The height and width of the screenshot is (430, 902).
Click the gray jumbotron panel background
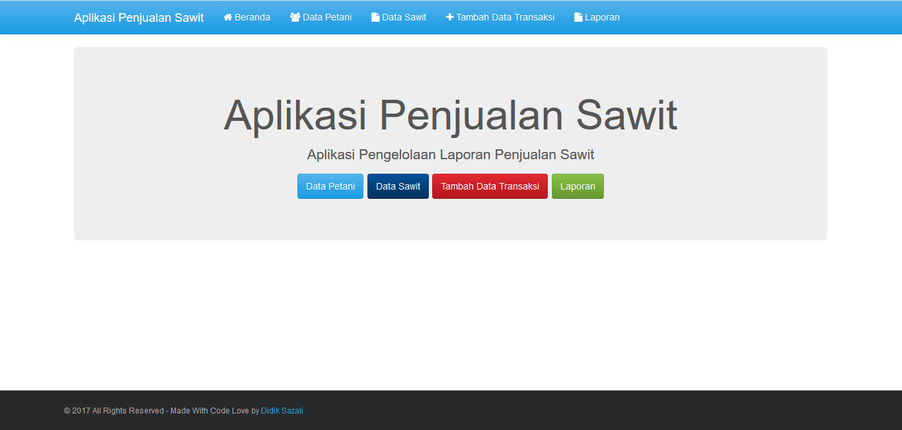coord(451,221)
